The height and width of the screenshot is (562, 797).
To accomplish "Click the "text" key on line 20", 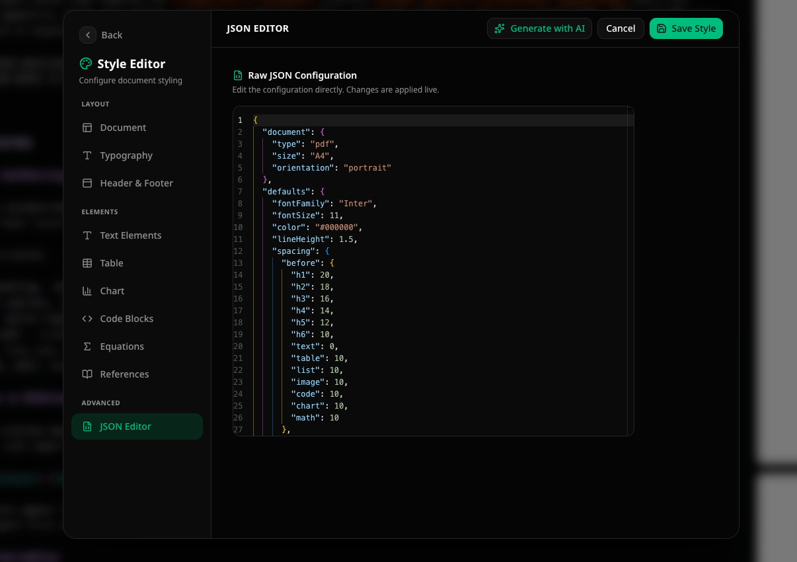I will click(x=305, y=346).
